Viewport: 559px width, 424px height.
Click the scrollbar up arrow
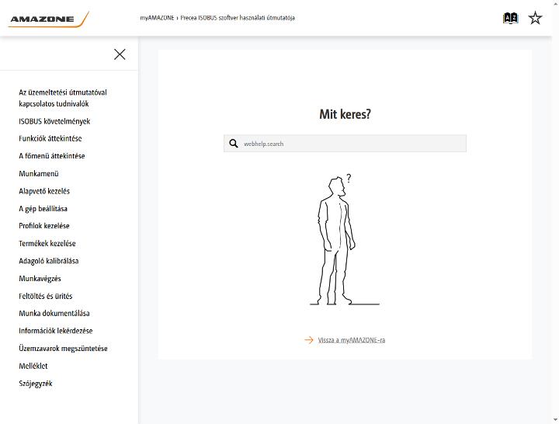click(555, 3)
